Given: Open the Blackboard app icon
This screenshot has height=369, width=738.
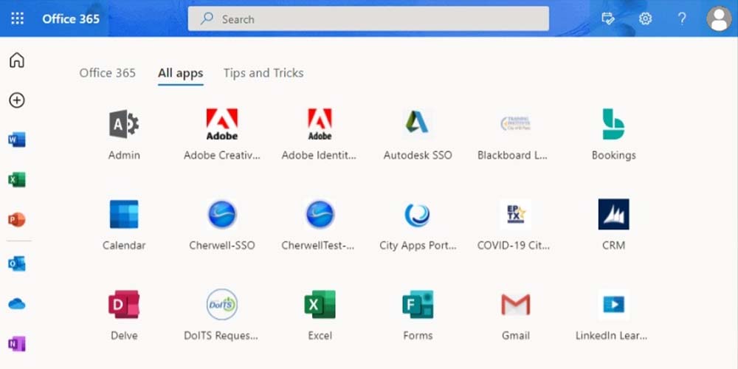Looking at the screenshot, I should coord(515,124).
